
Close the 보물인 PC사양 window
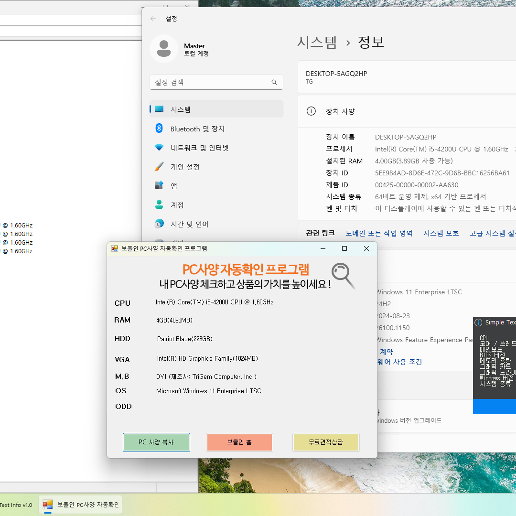(366, 248)
